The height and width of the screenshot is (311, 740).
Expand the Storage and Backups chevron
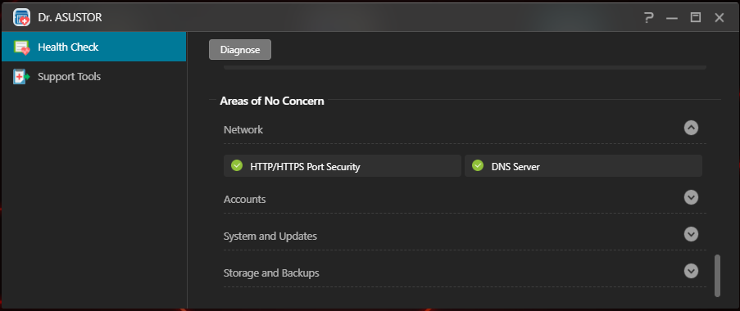pyautogui.click(x=691, y=270)
